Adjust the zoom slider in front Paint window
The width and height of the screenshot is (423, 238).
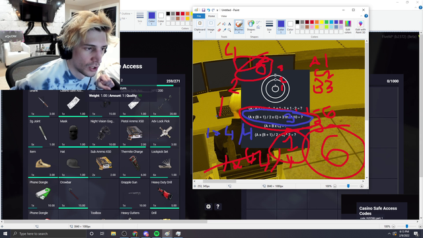click(x=348, y=186)
